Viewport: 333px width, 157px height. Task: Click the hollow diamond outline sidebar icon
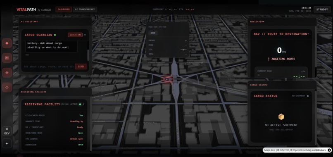[7, 87]
